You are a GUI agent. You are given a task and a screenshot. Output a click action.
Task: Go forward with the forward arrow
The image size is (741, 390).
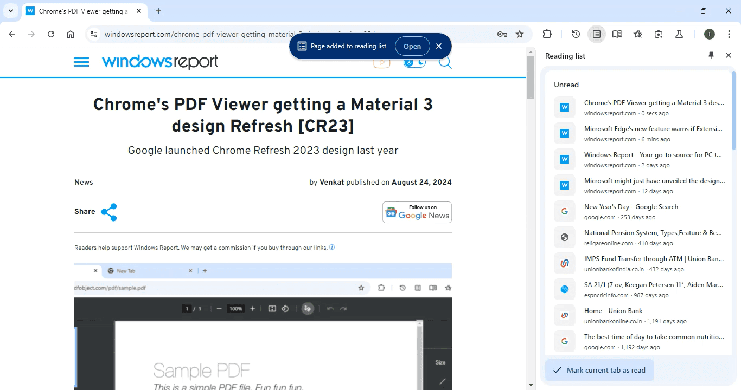point(31,34)
